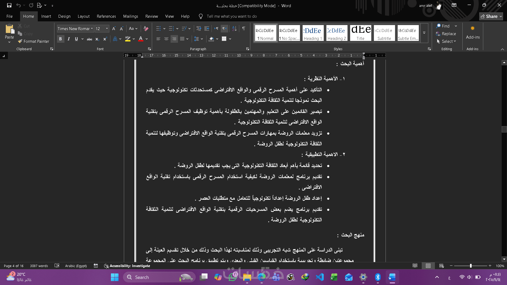Open the font name dropdown
This screenshot has height=285, width=507.
[x=92, y=28]
